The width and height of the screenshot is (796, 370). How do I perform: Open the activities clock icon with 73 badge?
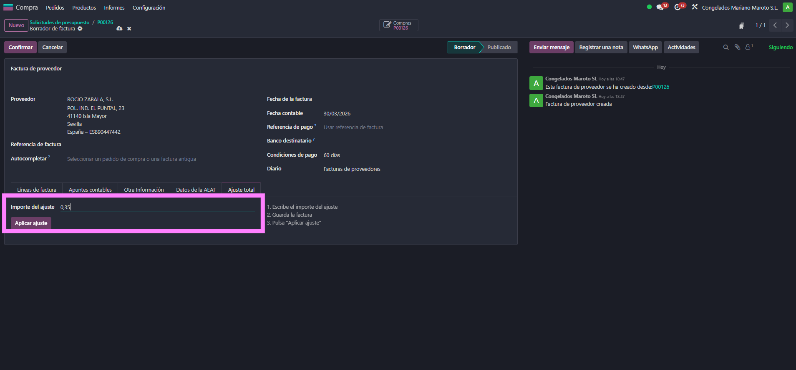pos(678,7)
